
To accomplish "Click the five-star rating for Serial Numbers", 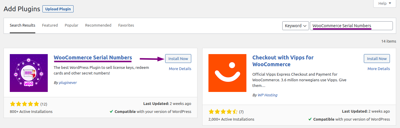I will click(x=24, y=104).
